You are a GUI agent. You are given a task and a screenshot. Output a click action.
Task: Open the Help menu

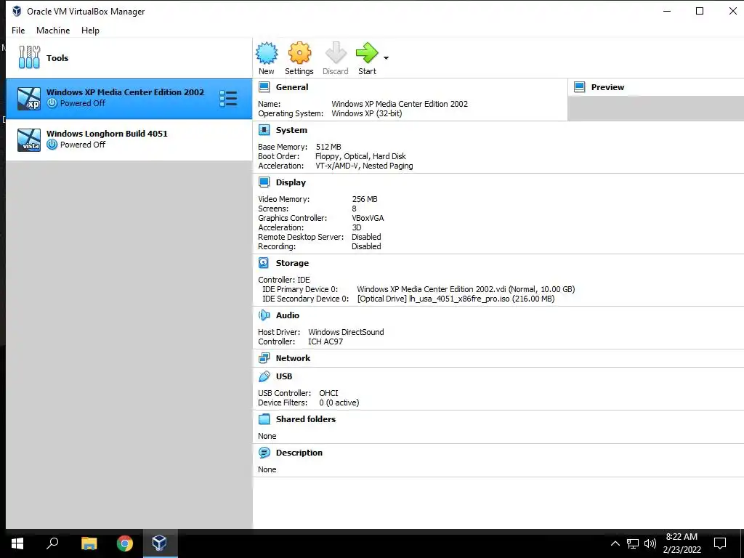(x=90, y=31)
